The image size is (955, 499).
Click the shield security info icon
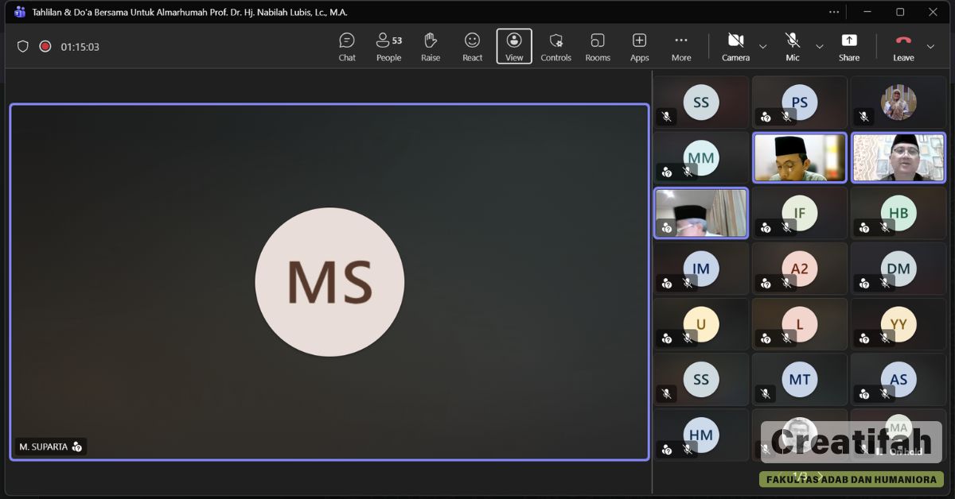click(x=23, y=47)
